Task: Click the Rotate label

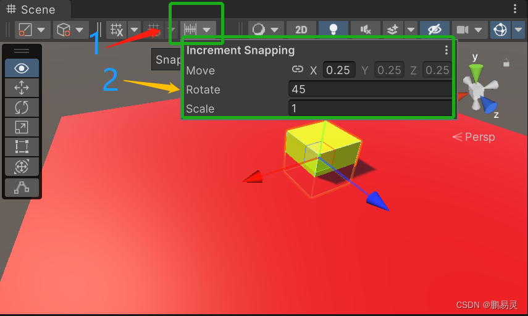Action: 203,90
